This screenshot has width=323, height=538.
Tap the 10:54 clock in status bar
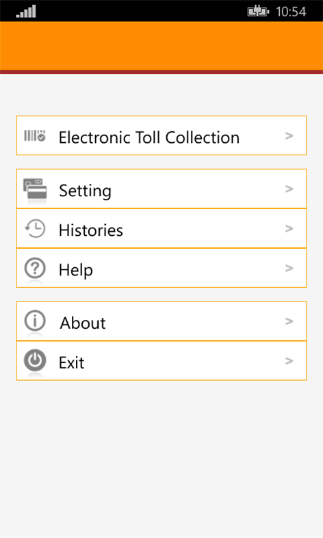(291, 12)
